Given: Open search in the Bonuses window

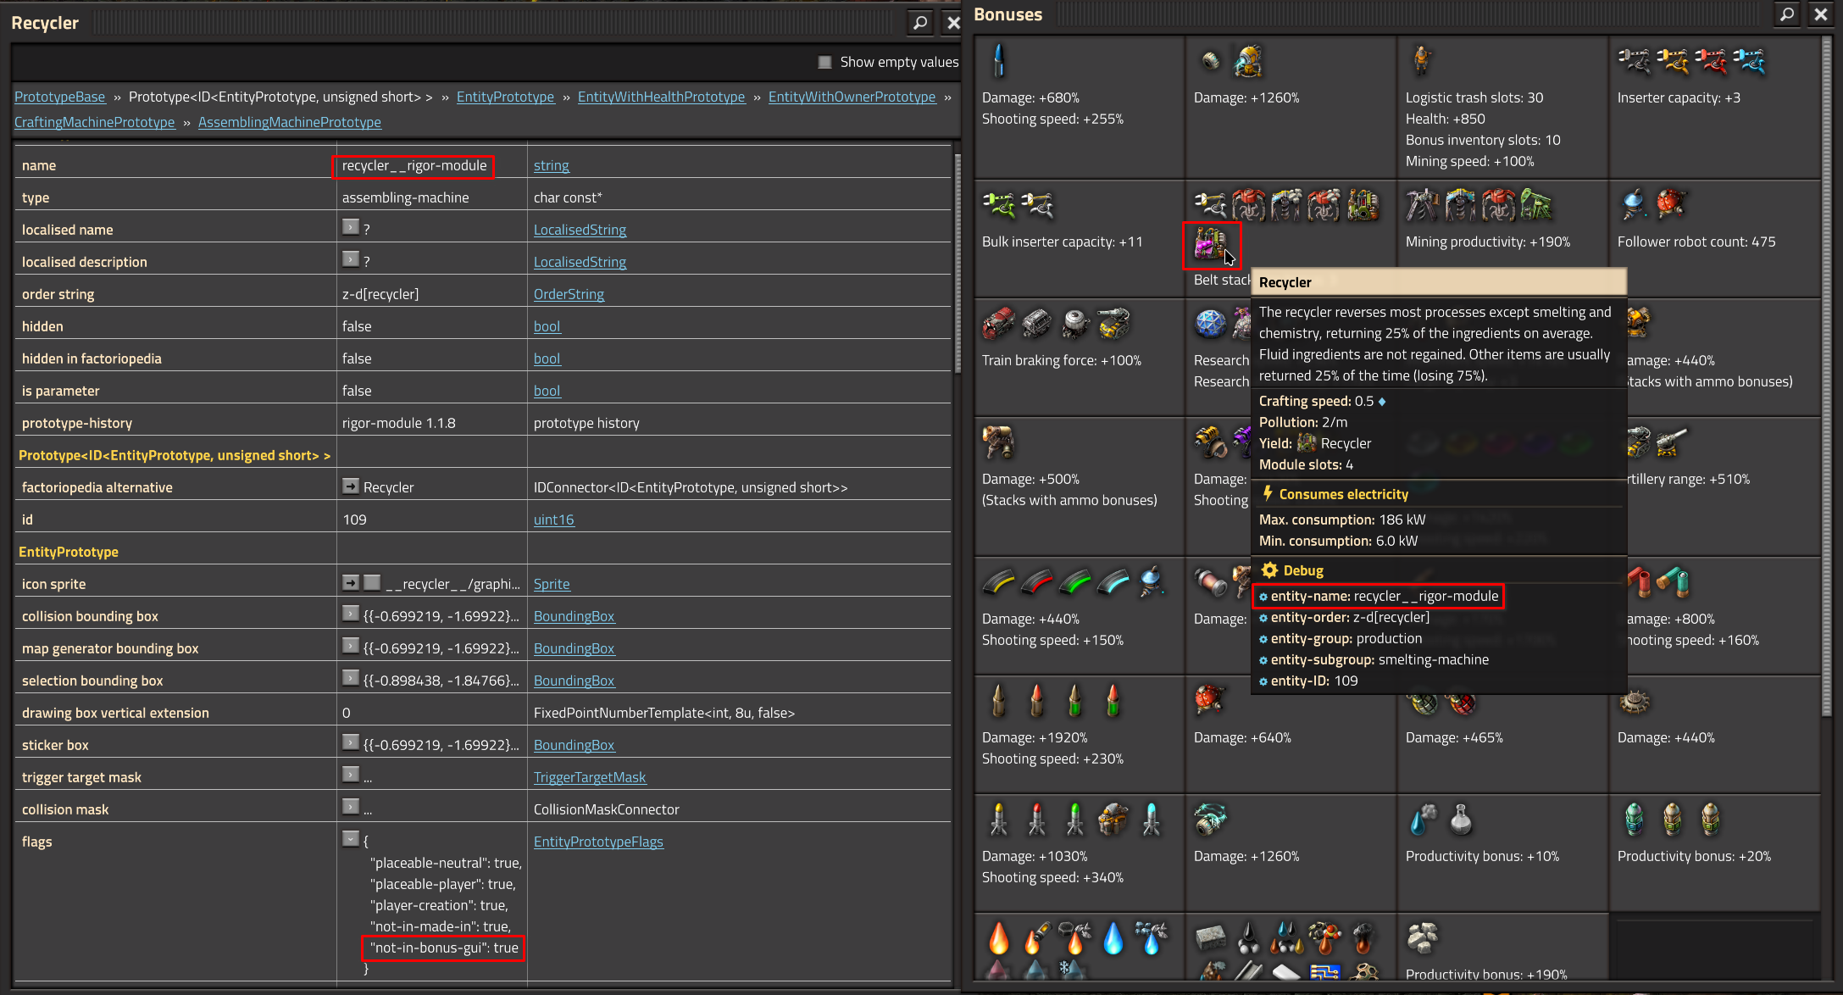Looking at the screenshot, I should pos(1787,14).
